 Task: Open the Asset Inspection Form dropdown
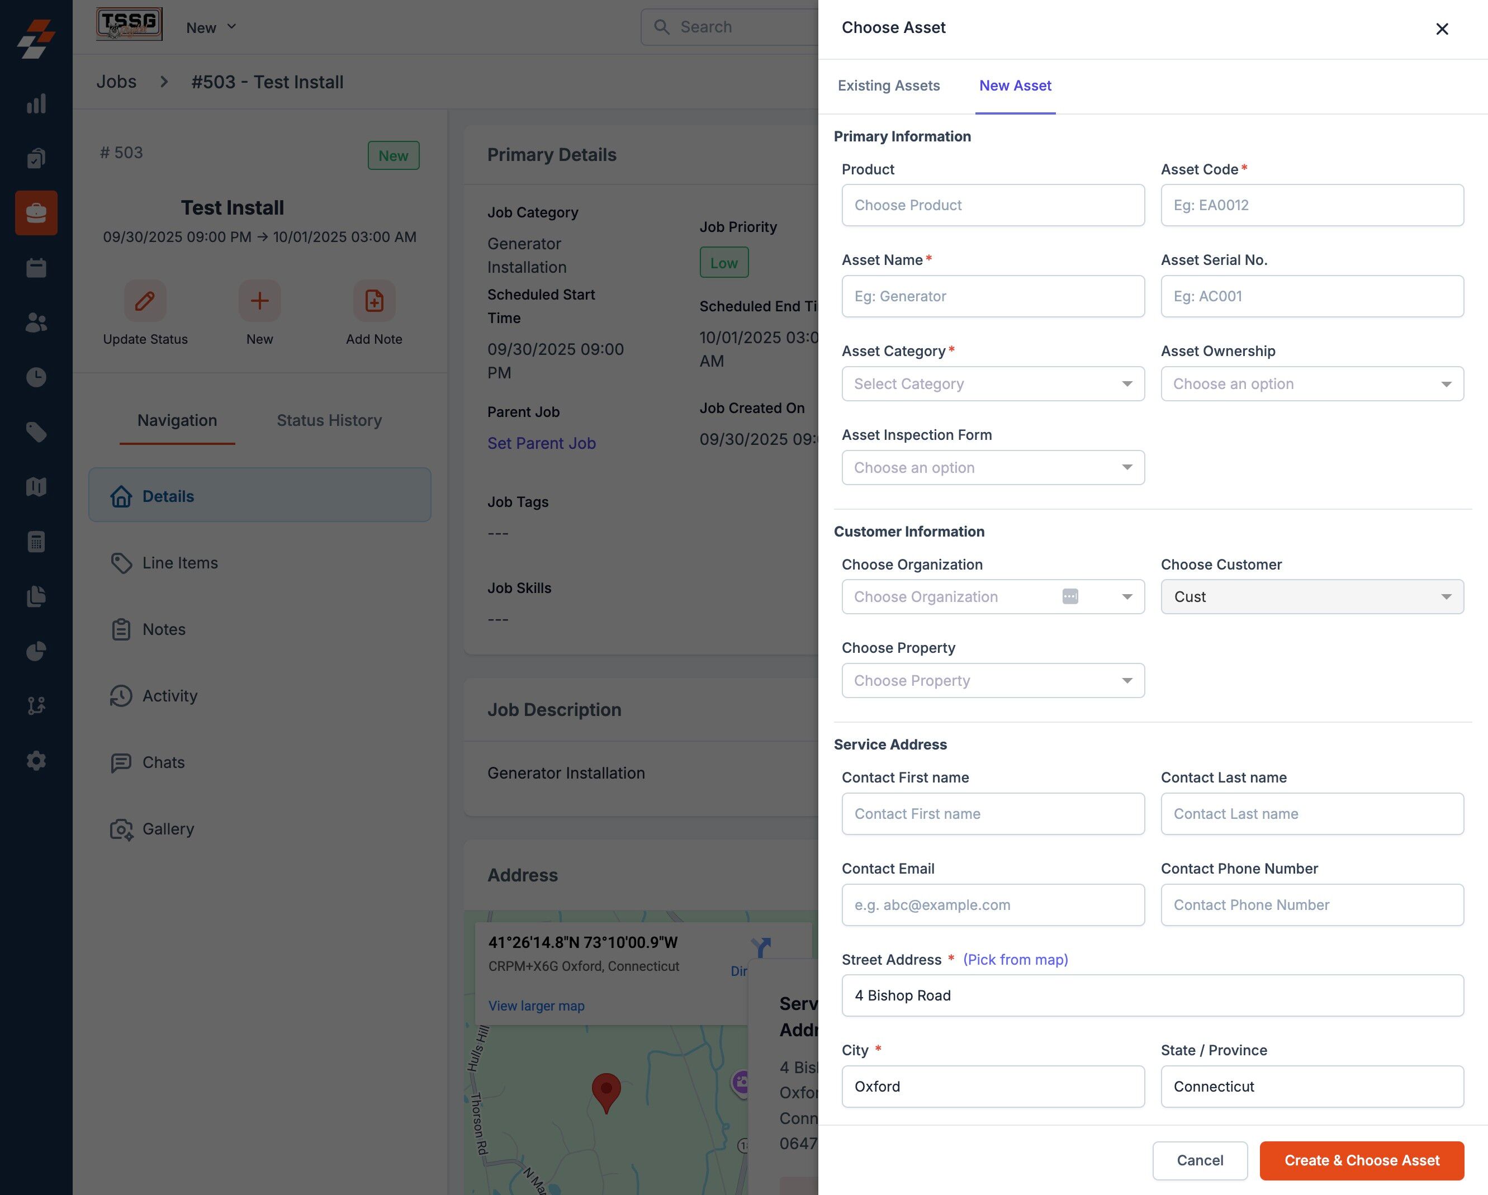point(992,468)
